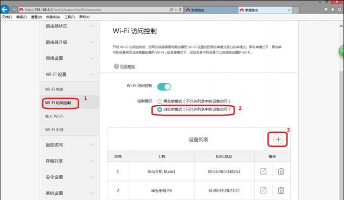344x200 pixels.
Task: Switch to the first 荣耀路由 tab
Action: tap(211, 10)
